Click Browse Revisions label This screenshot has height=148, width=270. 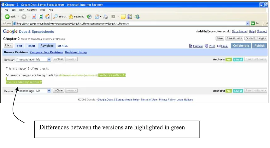pos(16,52)
